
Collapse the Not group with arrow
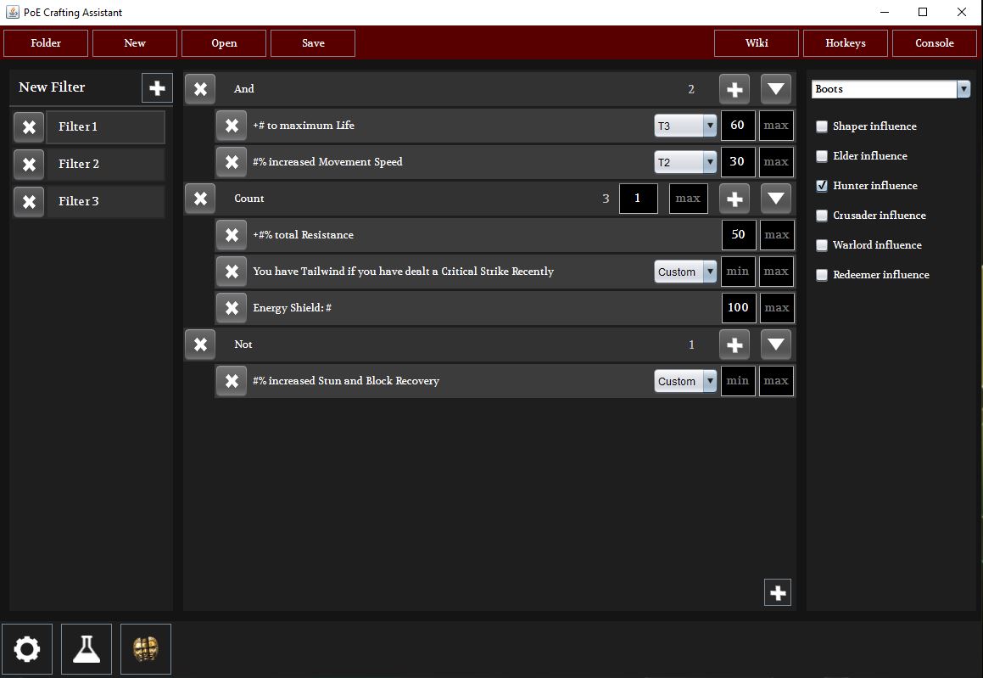(x=775, y=345)
